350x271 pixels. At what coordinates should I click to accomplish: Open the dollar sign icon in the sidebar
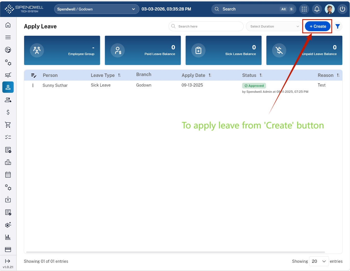8,112
